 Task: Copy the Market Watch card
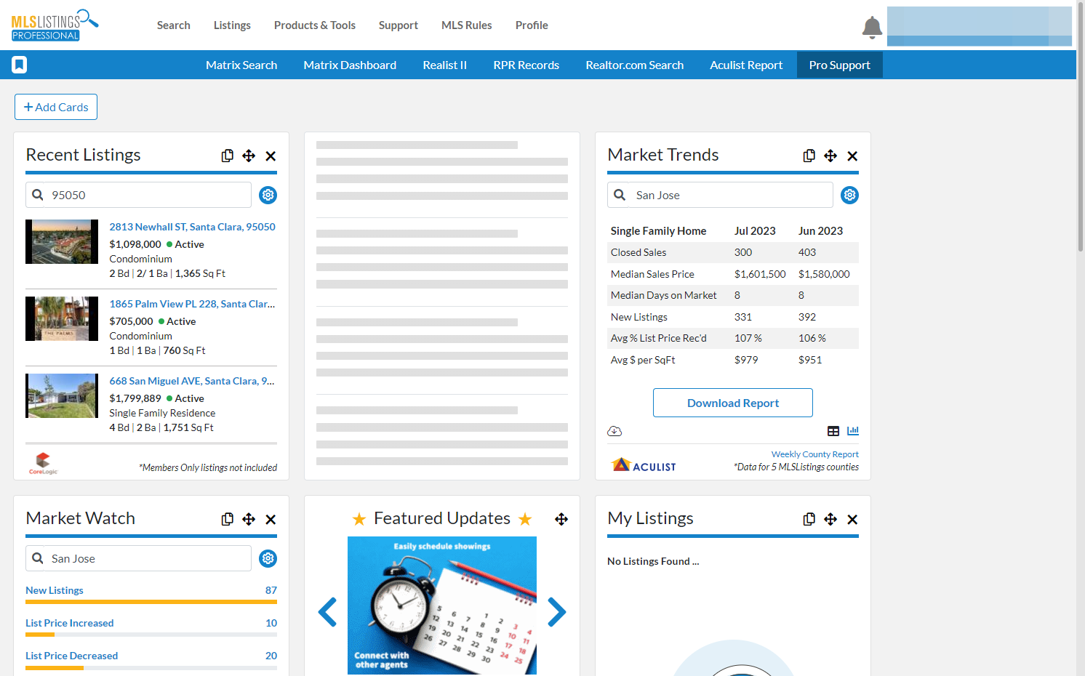click(x=228, y=519)
